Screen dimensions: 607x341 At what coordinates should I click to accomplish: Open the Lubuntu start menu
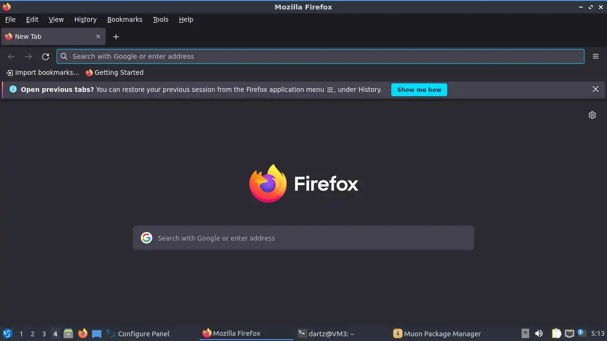[8, 333]
